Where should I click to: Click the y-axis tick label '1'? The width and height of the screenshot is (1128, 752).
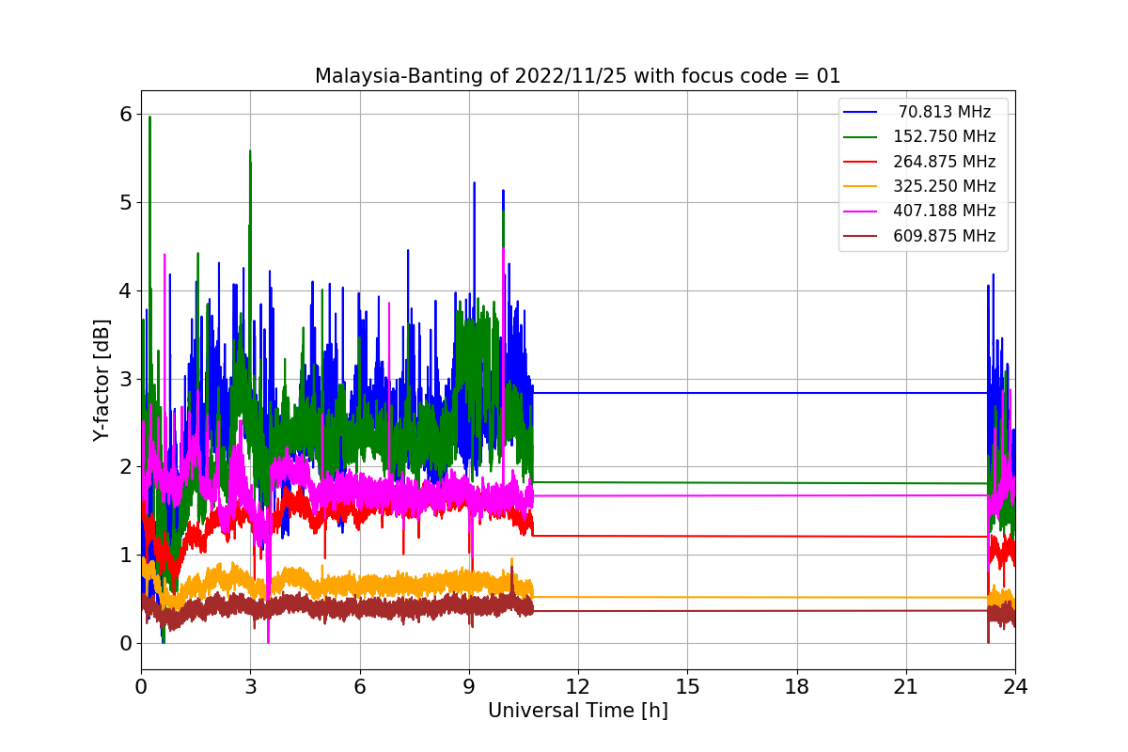[126, 556]
